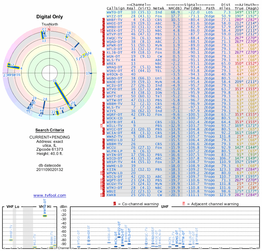
Task: Click the adjacent channel icon beside WPVN-LD
Action: [101, 173]
